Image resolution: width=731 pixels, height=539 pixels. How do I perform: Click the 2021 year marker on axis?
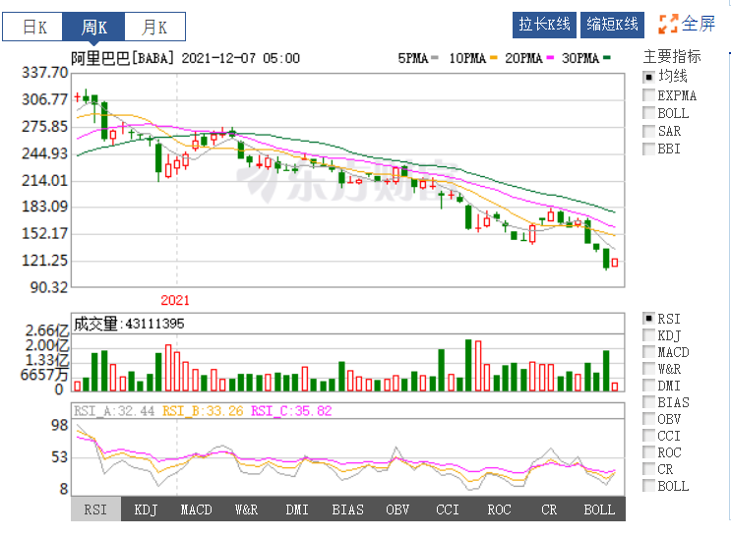coord(175,300)
